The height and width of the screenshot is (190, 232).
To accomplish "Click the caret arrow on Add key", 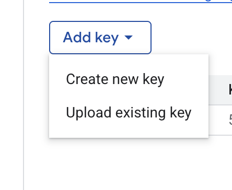I will (x=129, y=38).
